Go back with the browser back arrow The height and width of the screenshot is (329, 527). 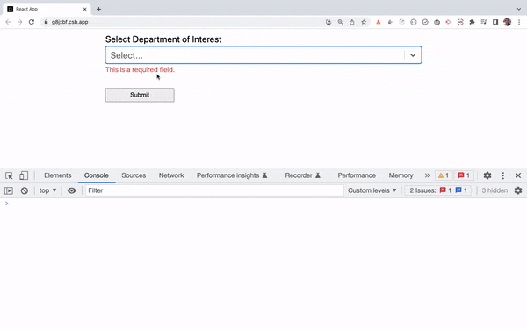(8, 22)
